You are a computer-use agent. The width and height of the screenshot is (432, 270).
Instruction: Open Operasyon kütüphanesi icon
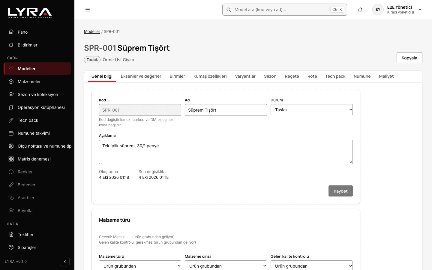(x=11, y=107)
